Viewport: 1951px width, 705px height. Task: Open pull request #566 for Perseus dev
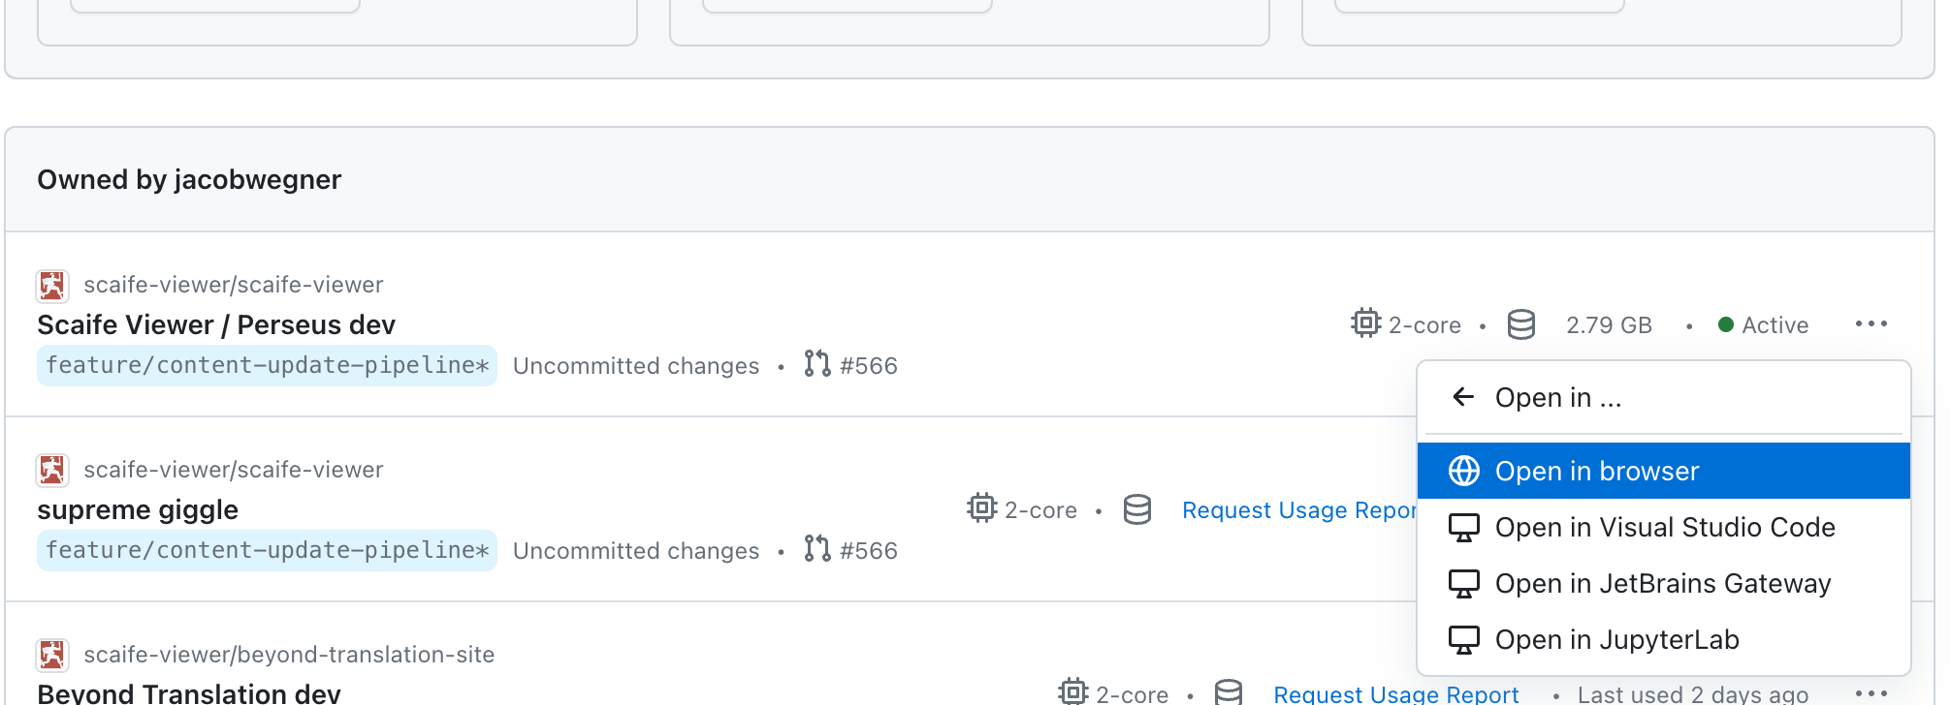(851, 365)
